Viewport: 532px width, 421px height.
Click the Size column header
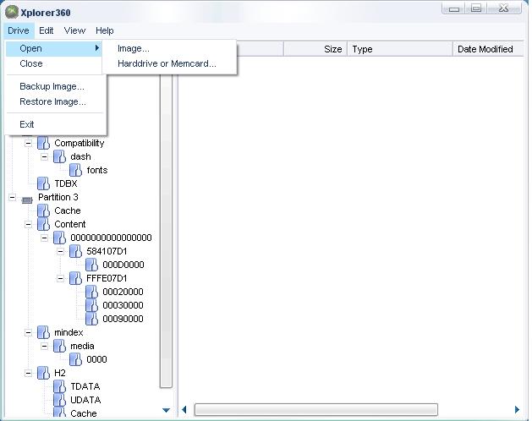(315, 49)
